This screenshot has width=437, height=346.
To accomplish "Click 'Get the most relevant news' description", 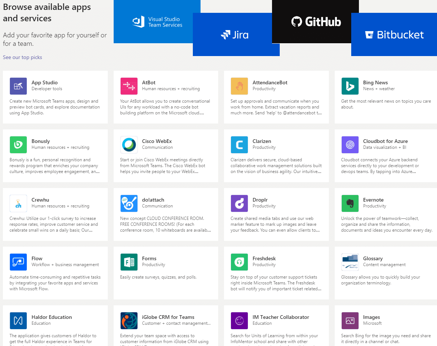I will (386, 104).
